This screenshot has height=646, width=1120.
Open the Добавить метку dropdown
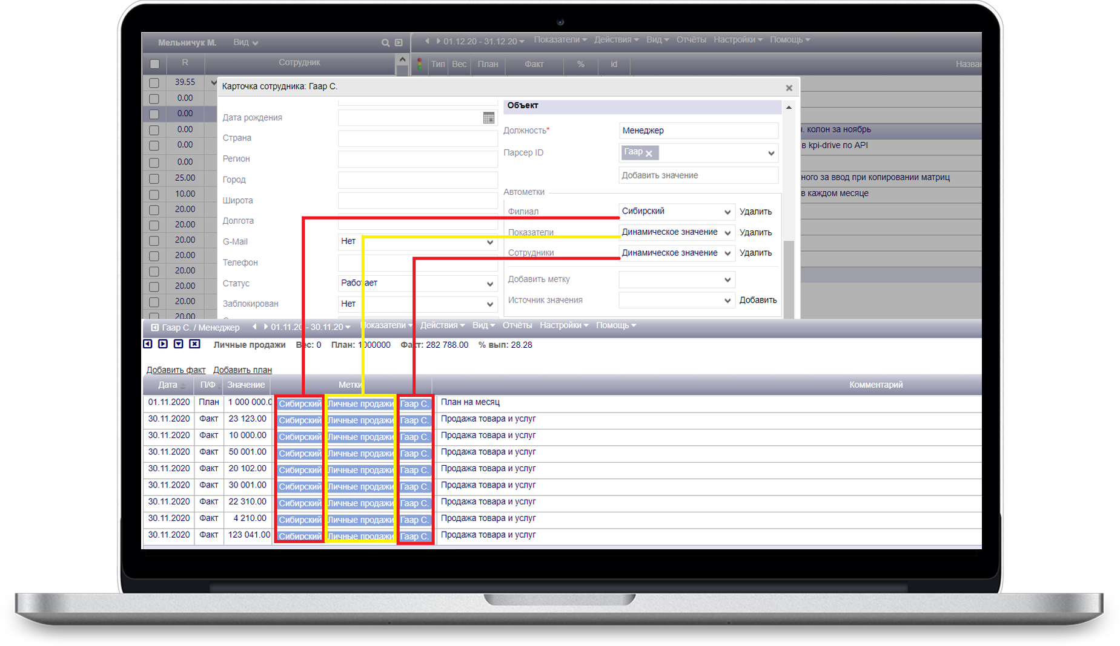(x=675, y=279)
